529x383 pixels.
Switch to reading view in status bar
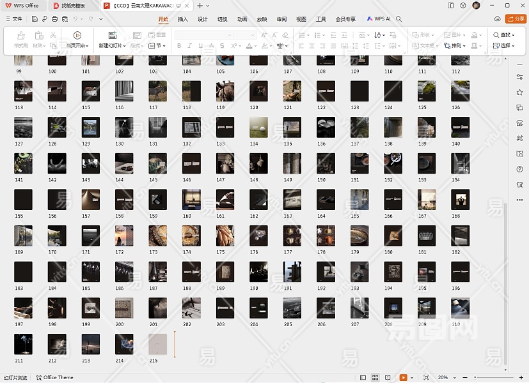pyautogui.click(x=388, y=378)
